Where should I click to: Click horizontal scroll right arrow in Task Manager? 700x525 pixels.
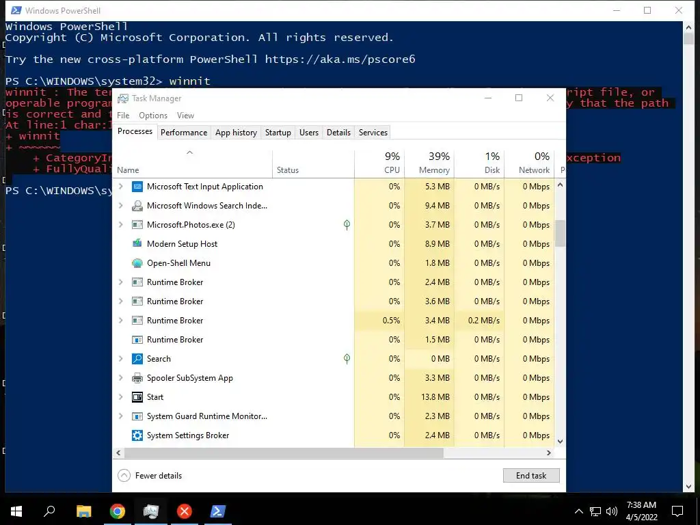[549, 453]
